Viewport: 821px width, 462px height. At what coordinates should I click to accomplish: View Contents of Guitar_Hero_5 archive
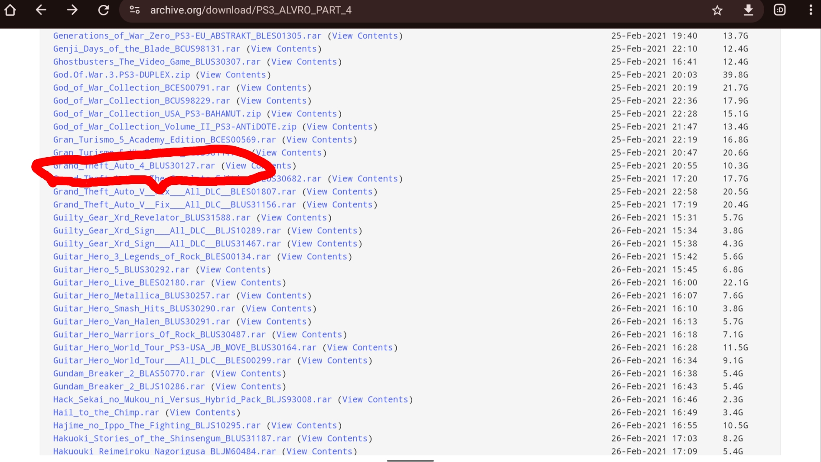(233, 270)
